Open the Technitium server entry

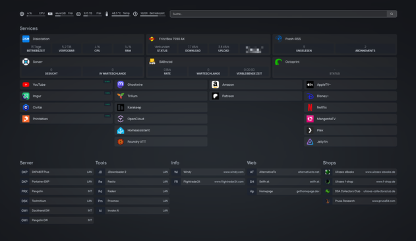(x=61, y=201)
